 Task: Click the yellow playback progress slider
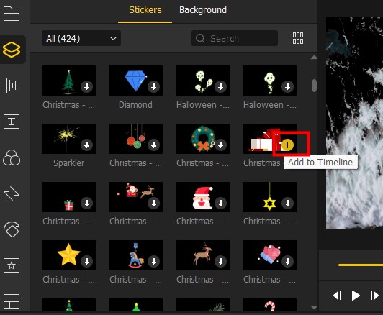point(361,265)
